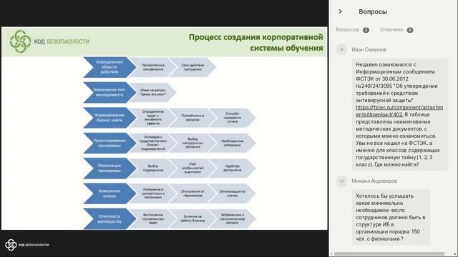The width and height of the screenshot is (458, 257).
Task: Click the Отвечено count badge
Action: tap(410, 30)
